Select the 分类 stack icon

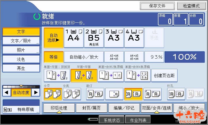tap(72, 94)
